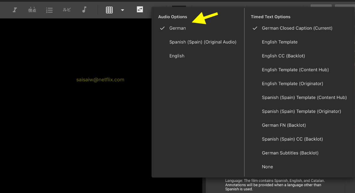The width and height of the screenshot is (355, 193).
Task: Click the swap arrows icon
Action: [140, 9]
